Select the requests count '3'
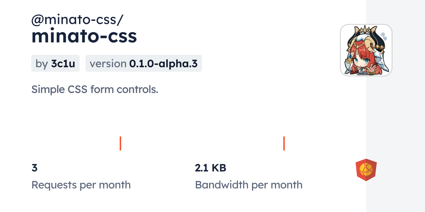The height and width of the screenshot is (212, 425). tap(35, 168)
